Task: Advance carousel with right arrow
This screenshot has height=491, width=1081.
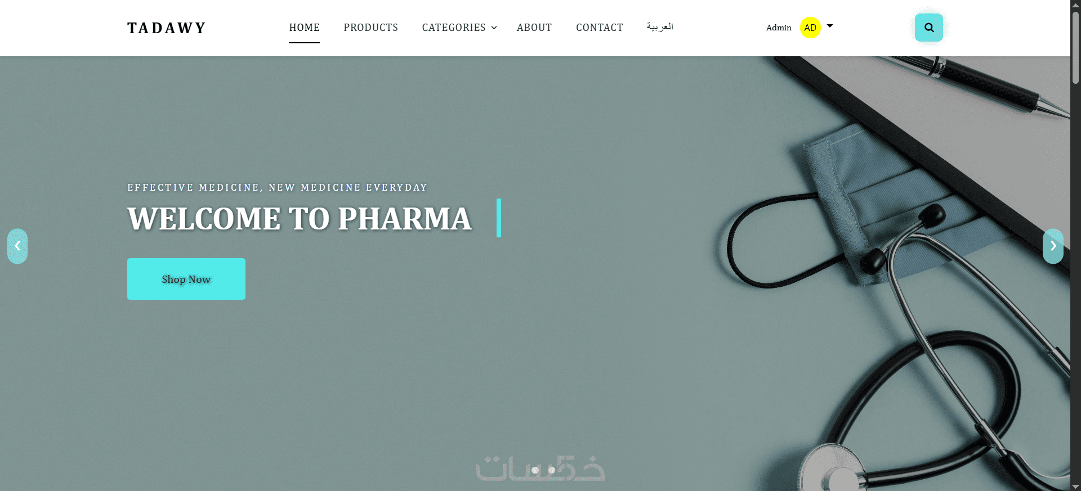Action: pos(1053,246)
